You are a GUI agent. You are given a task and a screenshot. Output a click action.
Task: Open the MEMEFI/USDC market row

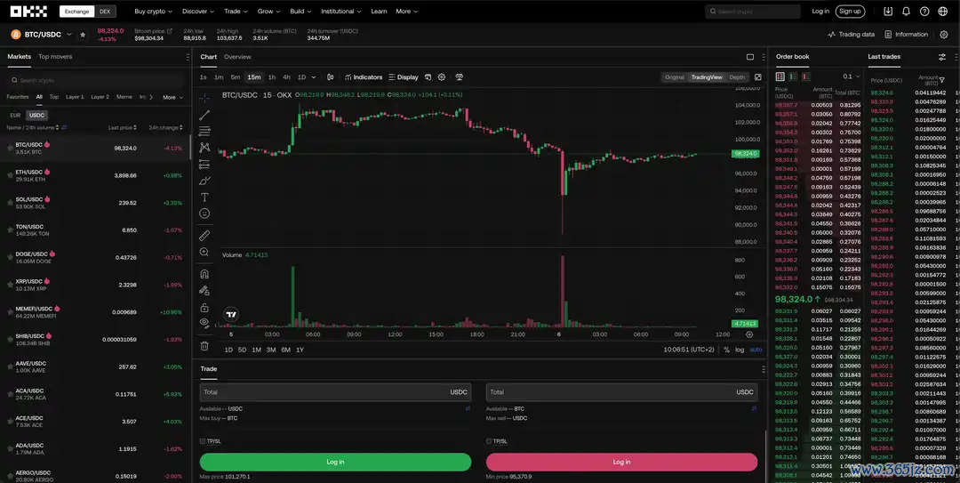95,312
